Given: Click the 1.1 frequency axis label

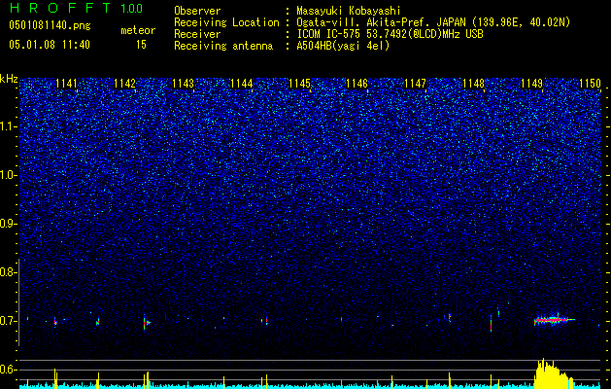Looking at the screenshot, I should (9, 126).
